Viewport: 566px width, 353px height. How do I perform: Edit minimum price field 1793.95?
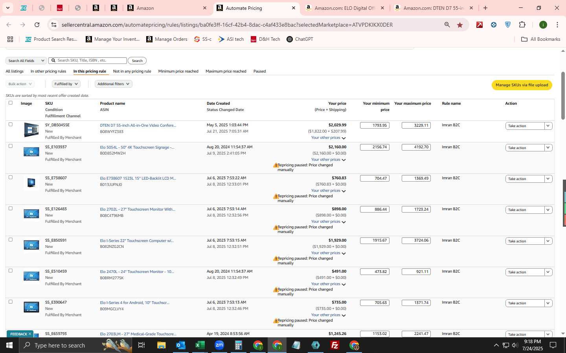click(x=375, y=126)
